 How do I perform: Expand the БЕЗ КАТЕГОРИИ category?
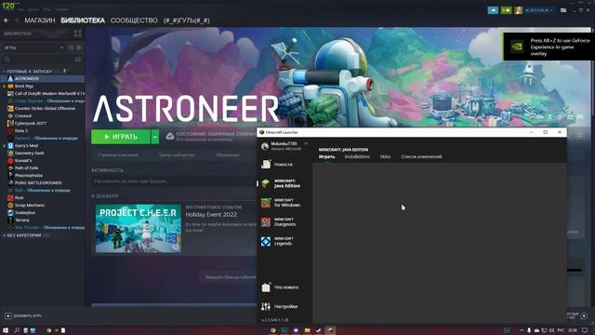click(x=23, y=235)
